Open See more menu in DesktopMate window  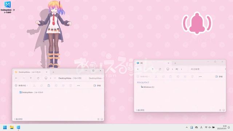click(x=78, y=86)
